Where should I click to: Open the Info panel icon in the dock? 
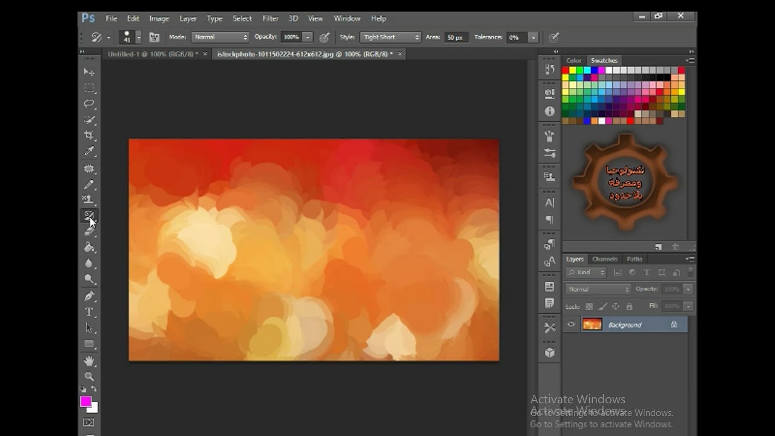(550, 111)
